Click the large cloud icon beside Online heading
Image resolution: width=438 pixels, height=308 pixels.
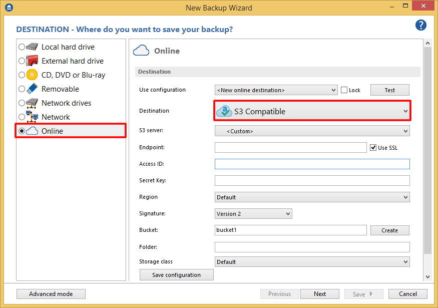pos(141,51)
